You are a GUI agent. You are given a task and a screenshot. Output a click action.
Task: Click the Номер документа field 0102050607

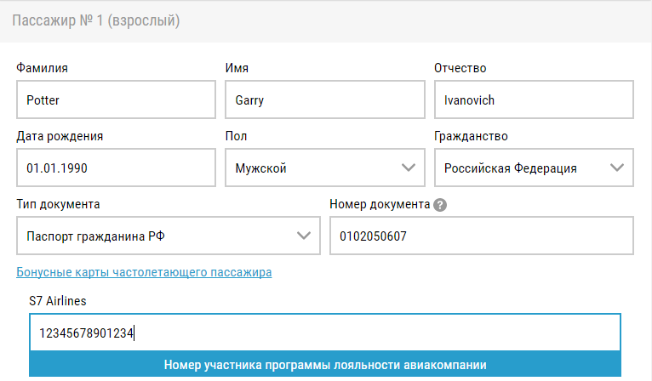[482, 236]
